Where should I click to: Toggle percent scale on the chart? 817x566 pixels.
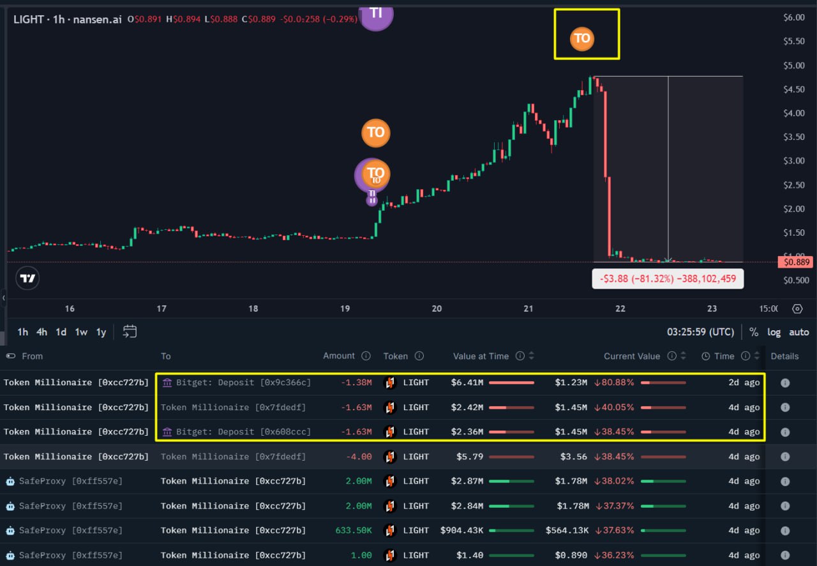point(754,332)
